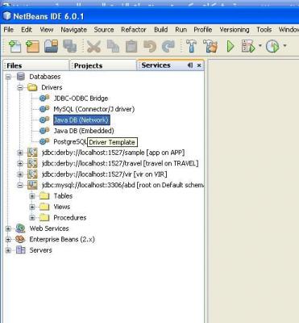The height and width of the screenshot is (323, 299).
Task: Run the main project with green arrow
Action: click(x=230, y=46)
